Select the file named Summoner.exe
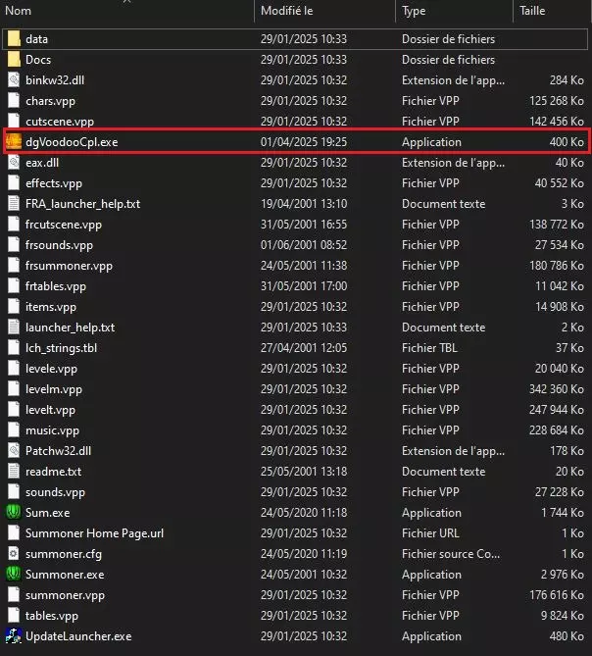Image resolution: width=592 pixels, height=656 pixels. 65,575
